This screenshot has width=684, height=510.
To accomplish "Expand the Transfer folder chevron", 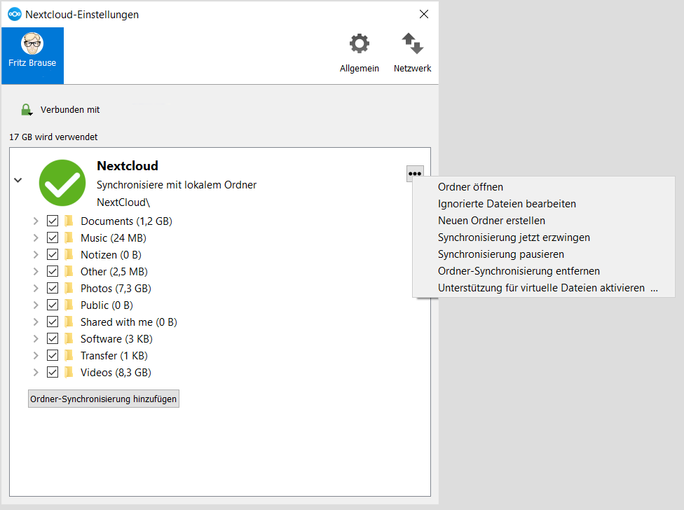I will pos(36,356).
